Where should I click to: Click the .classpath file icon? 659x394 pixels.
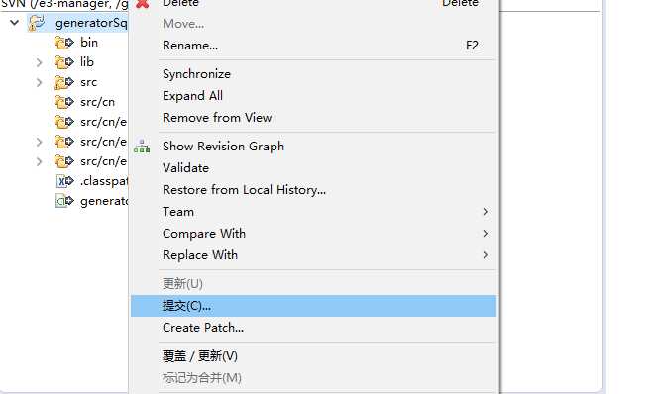click(x=65, y=181)
